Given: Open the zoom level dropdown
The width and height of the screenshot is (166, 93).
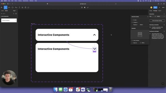Looking at the screenshot, I should (163, 7).
